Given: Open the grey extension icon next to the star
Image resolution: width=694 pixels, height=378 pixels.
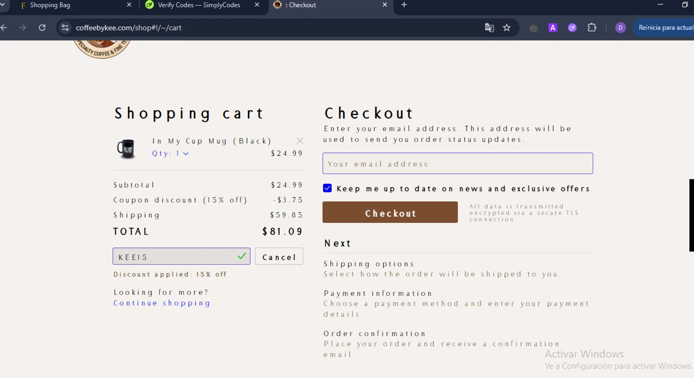Looking at the screenshot, I should pos(533,28).
